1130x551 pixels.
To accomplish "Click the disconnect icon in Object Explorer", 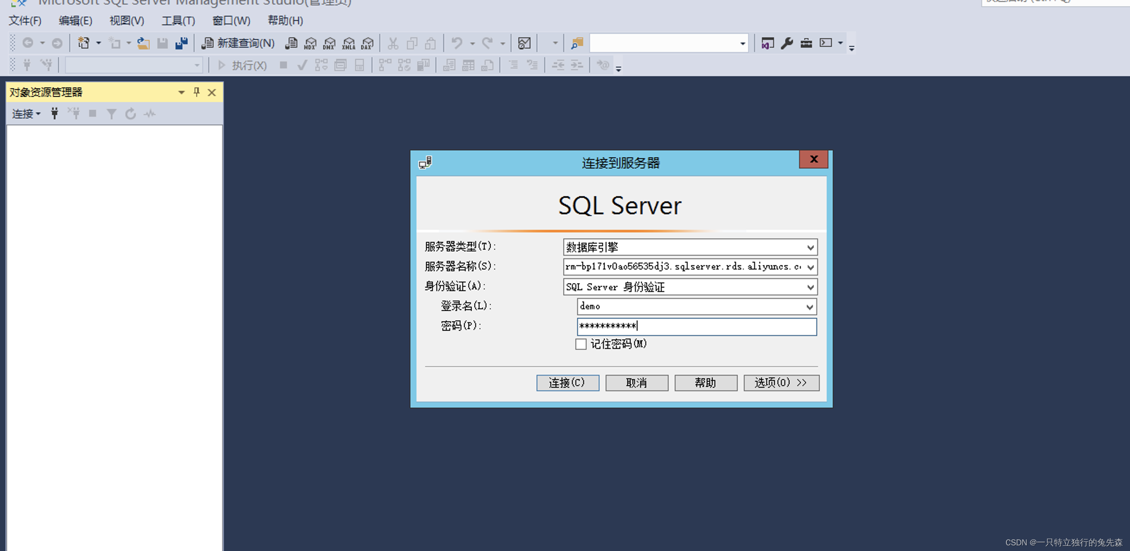I will tap(73, 114).
